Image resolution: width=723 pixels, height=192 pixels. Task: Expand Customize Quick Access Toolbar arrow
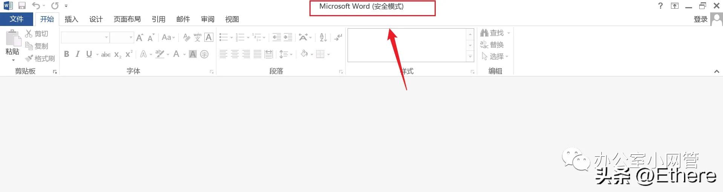pyautogui.click(x=66, y=6)
